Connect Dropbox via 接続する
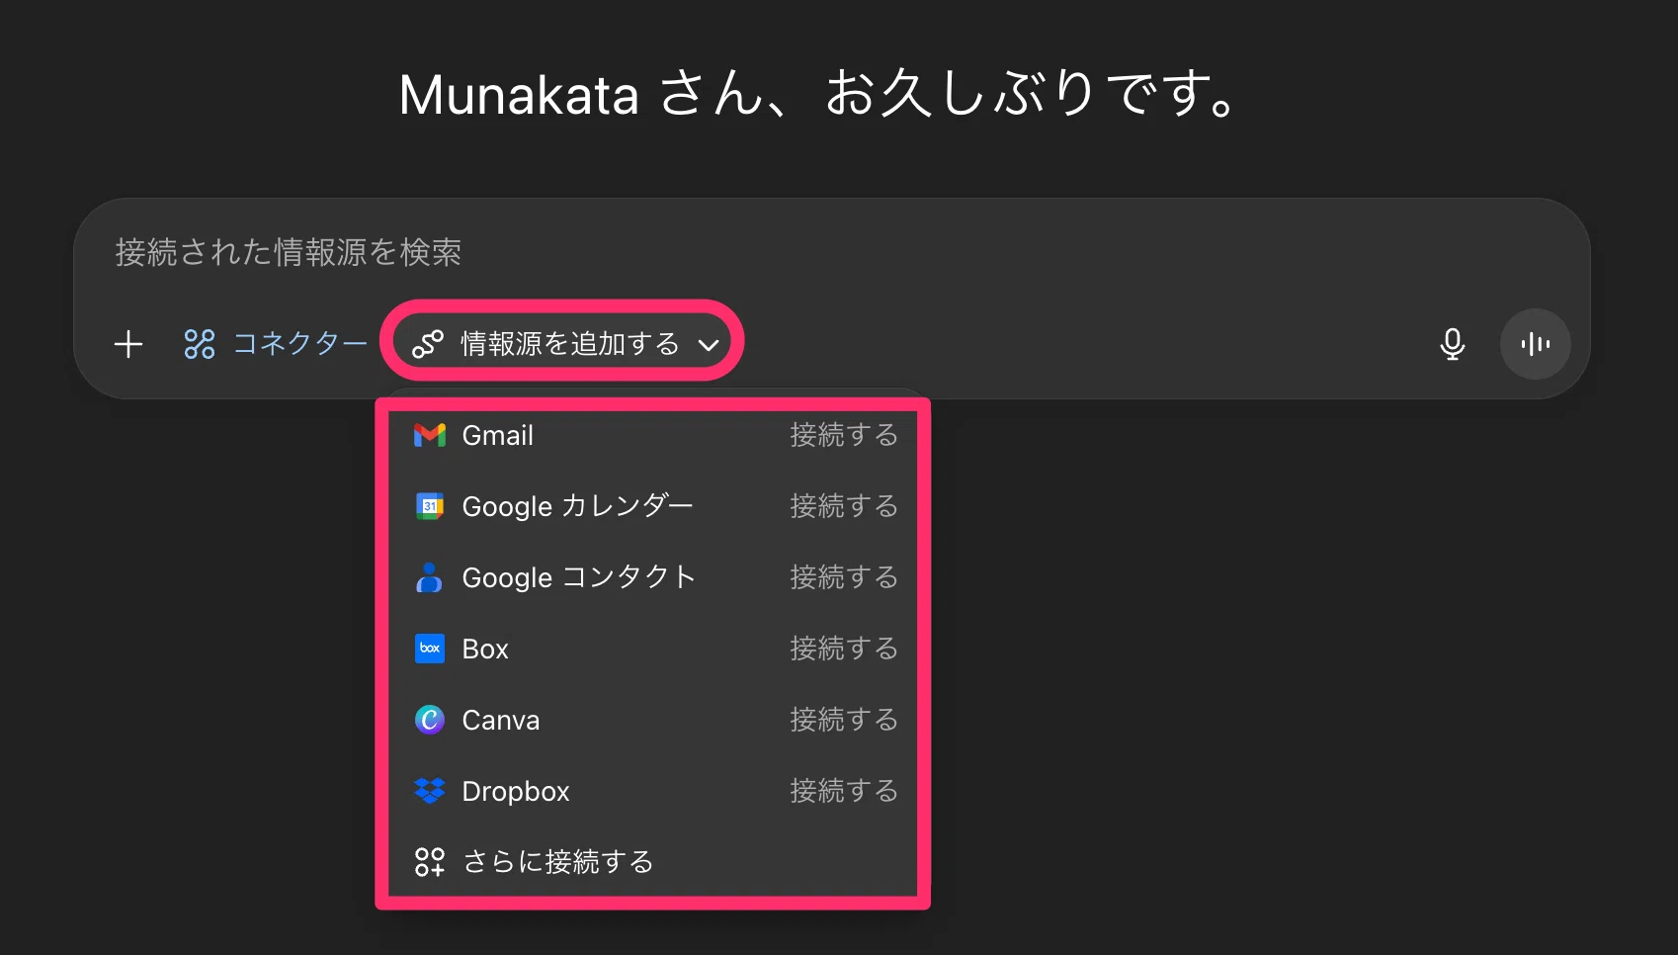The width and height of the screenshot is (1678, 955). click(844, 791)
